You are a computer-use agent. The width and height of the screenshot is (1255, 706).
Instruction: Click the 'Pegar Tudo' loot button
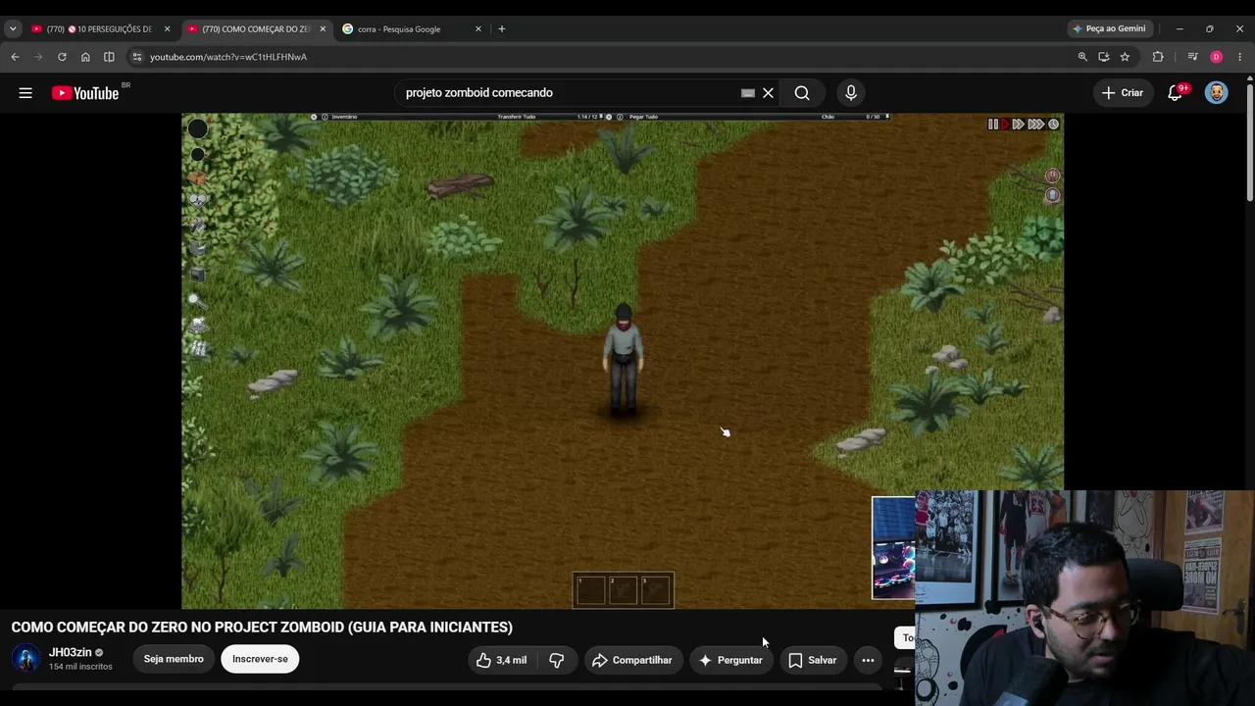pos(643,117)
